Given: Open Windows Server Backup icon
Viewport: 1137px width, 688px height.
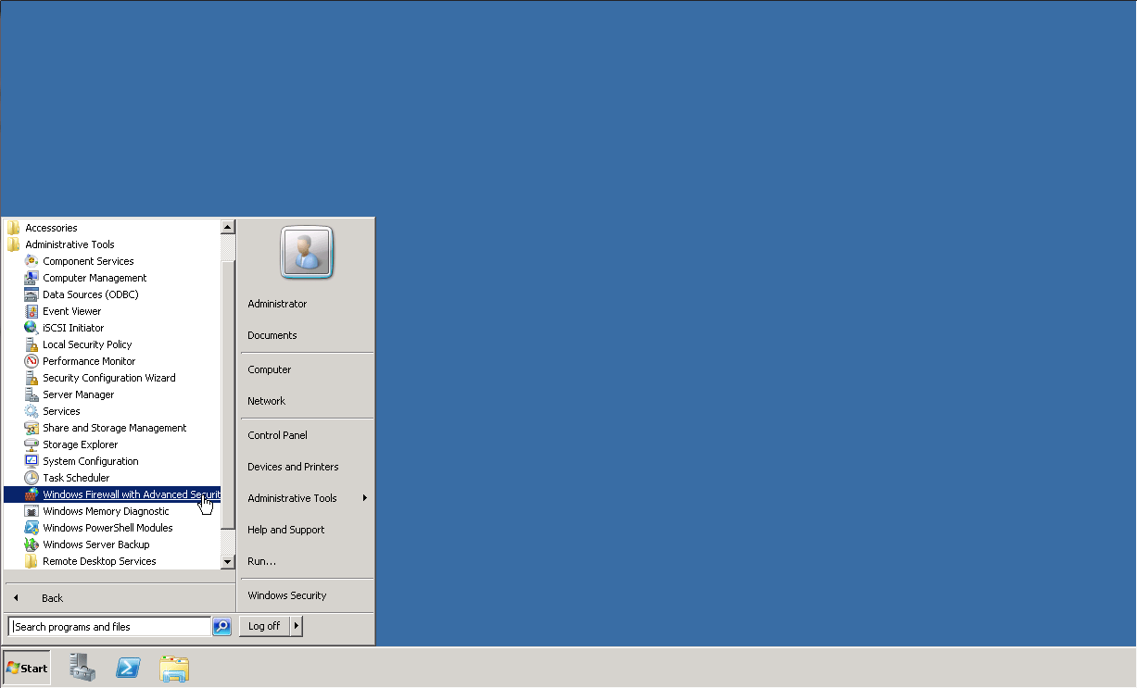Looking at the screenshot, I should point(32,544).
